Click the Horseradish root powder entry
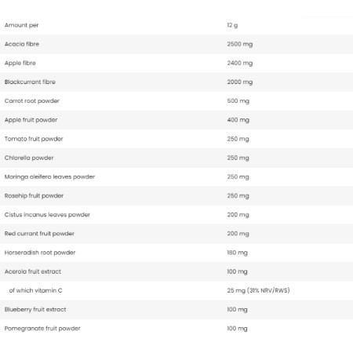The height and width of the screenshot is (353, 353). [40, 253]
